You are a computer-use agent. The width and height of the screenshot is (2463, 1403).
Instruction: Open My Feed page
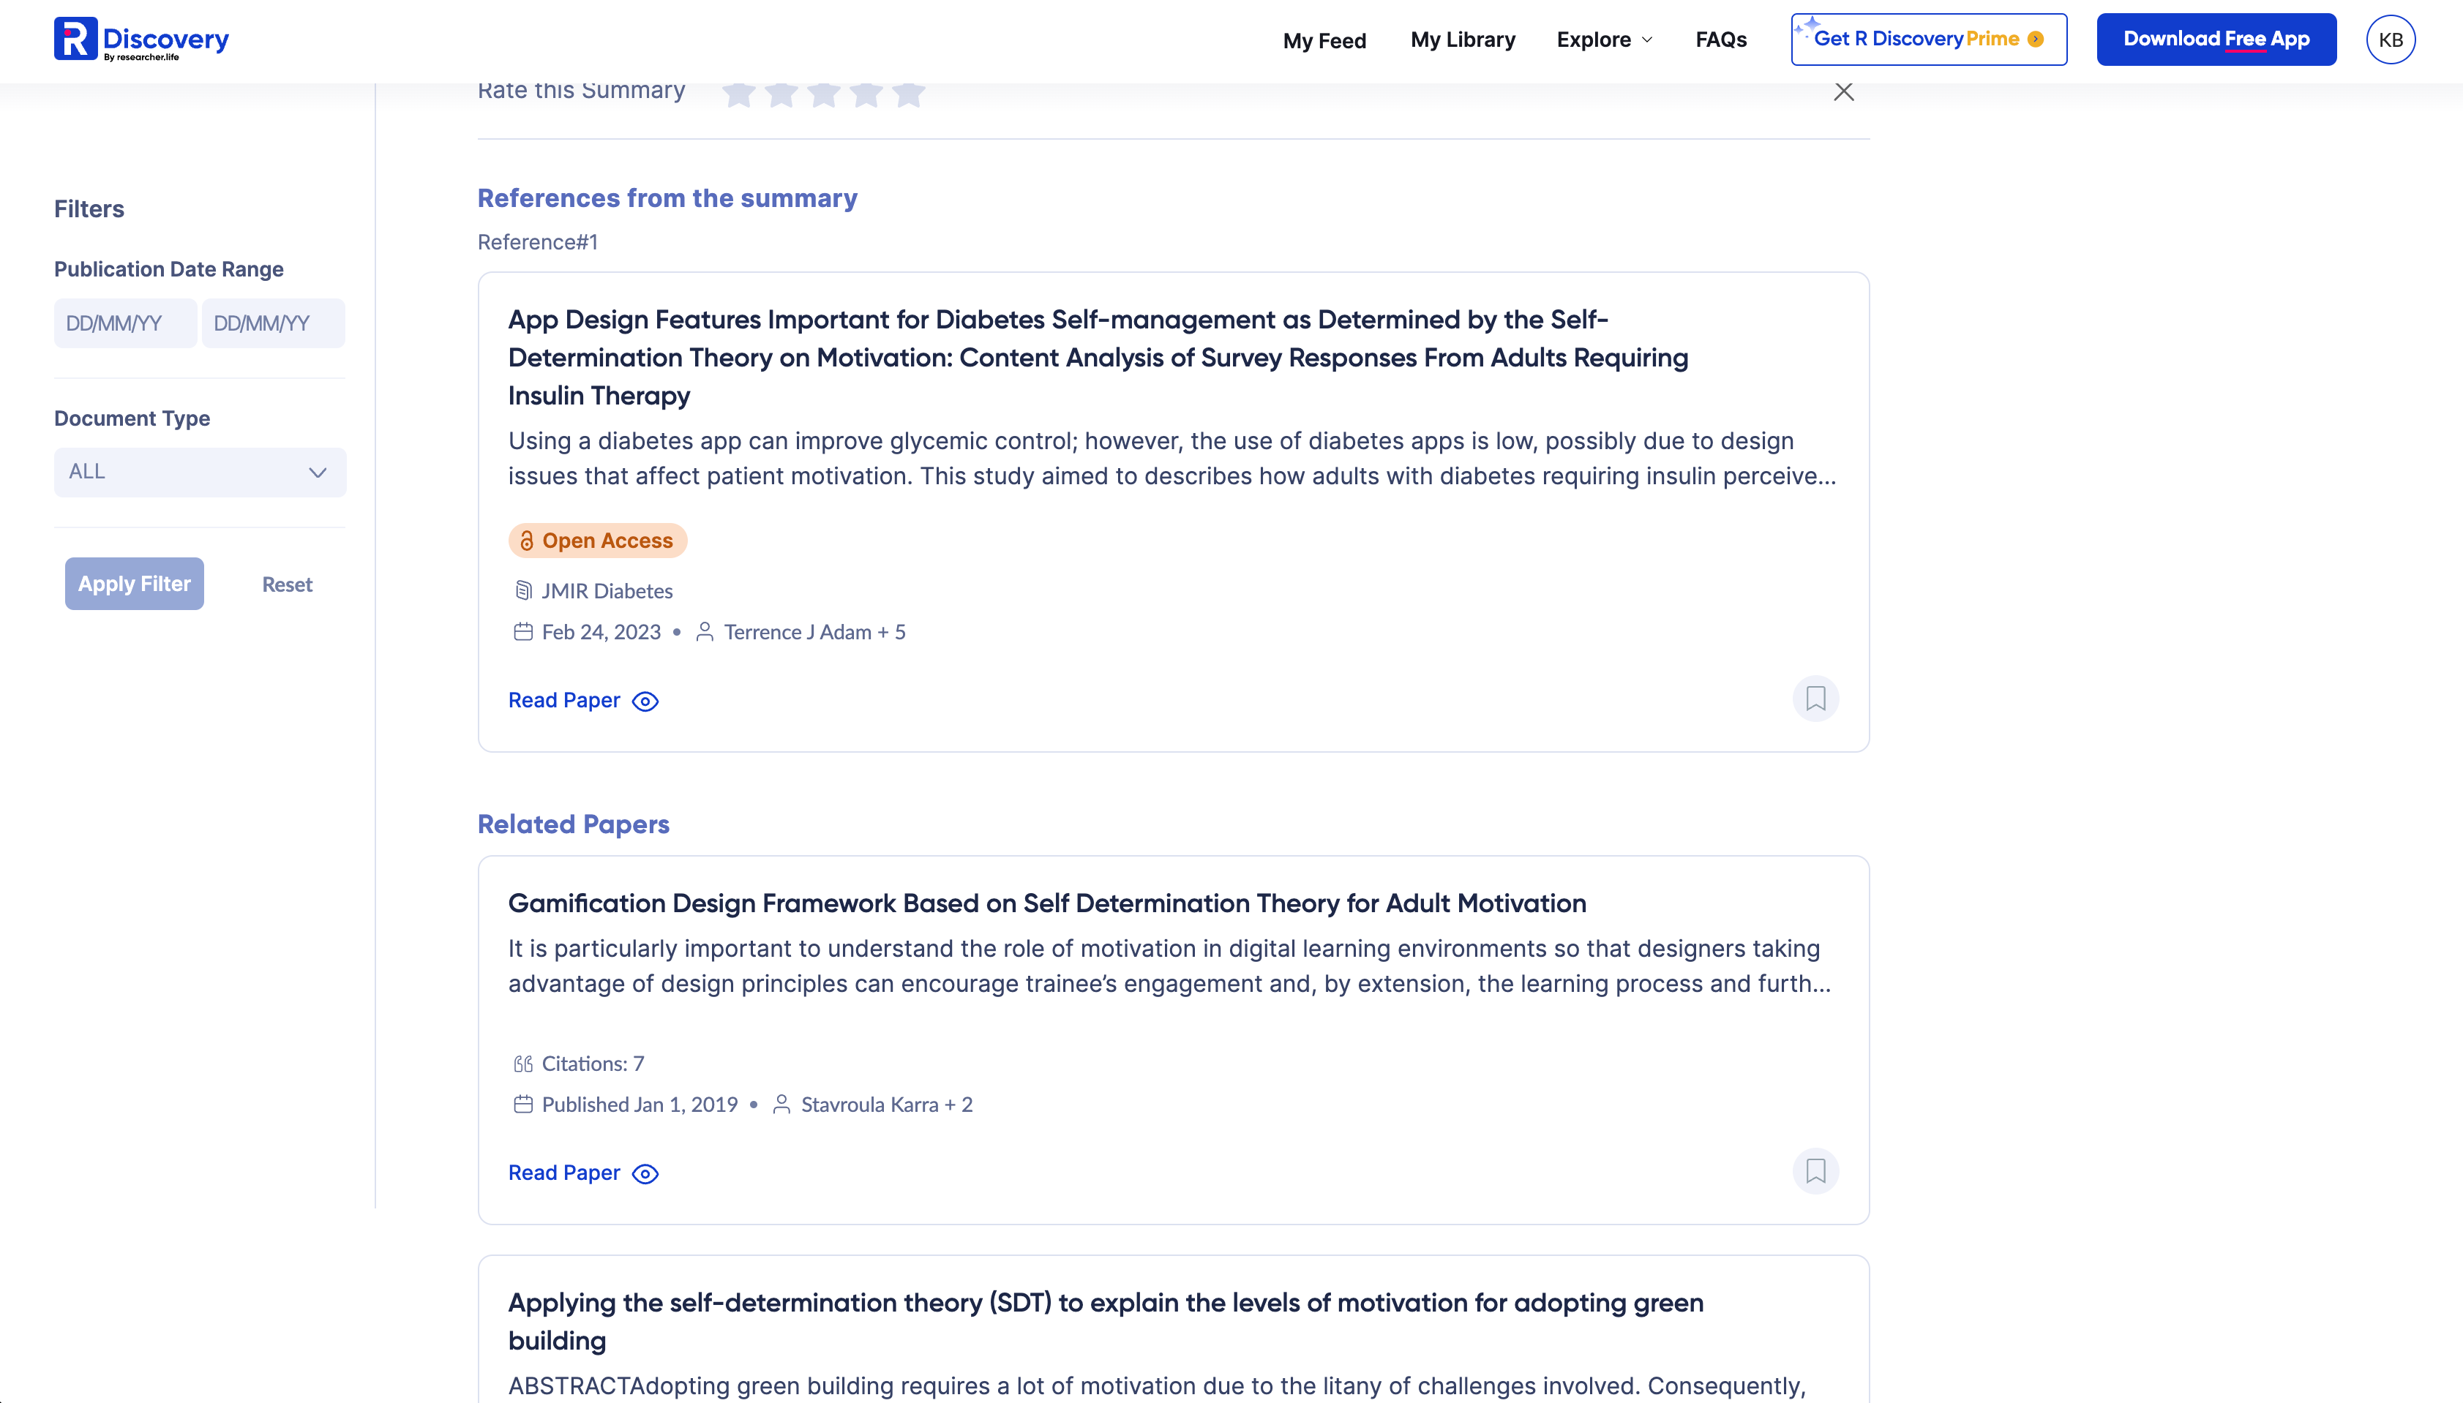pyautogui.click(x=1324, y=40)
